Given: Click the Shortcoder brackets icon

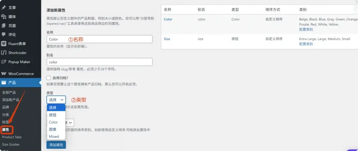Looking at the screenshot, I should [x=4, y=53].
